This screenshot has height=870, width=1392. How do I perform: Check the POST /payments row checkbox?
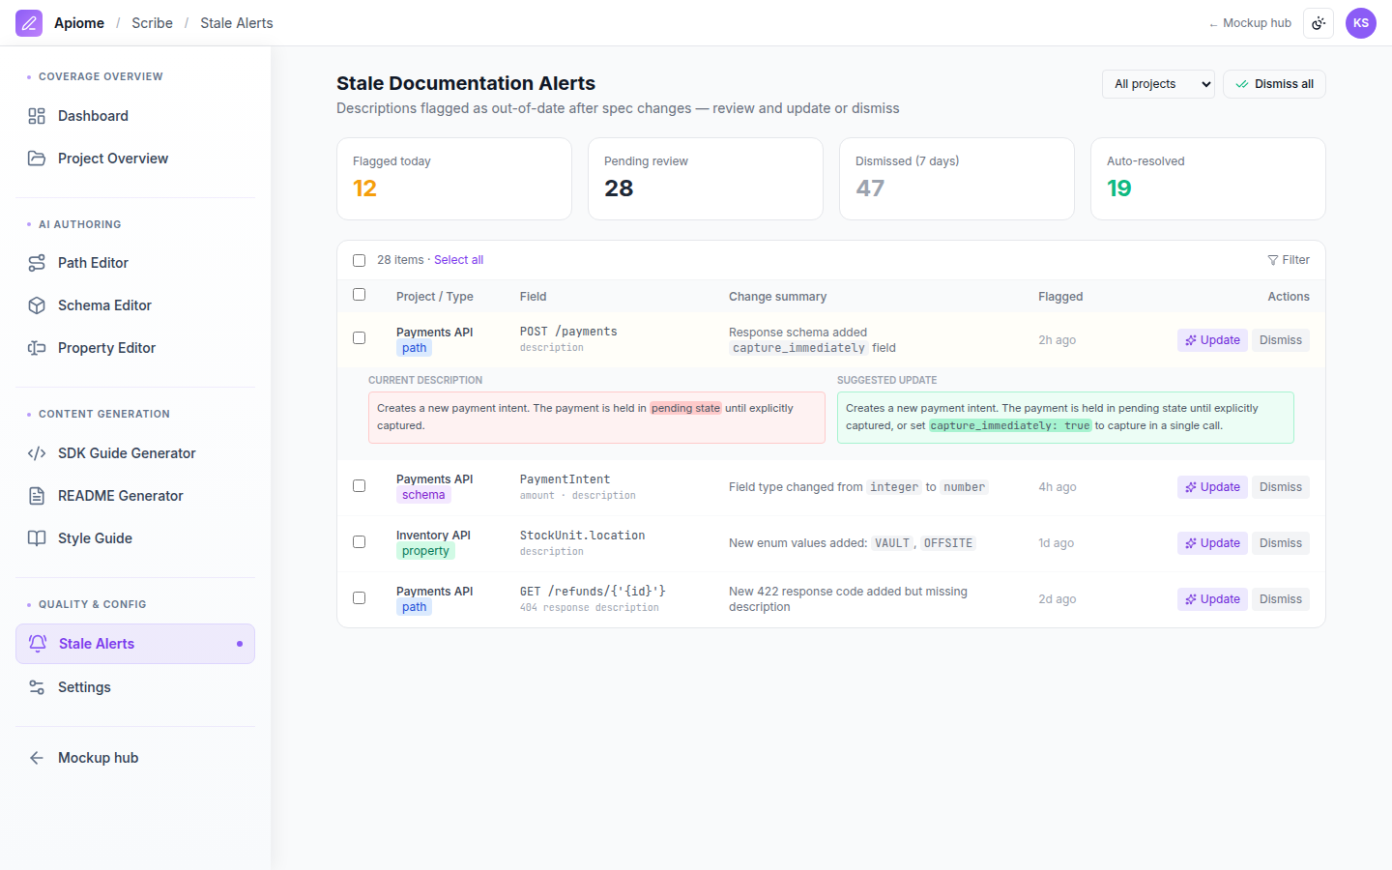359,338
